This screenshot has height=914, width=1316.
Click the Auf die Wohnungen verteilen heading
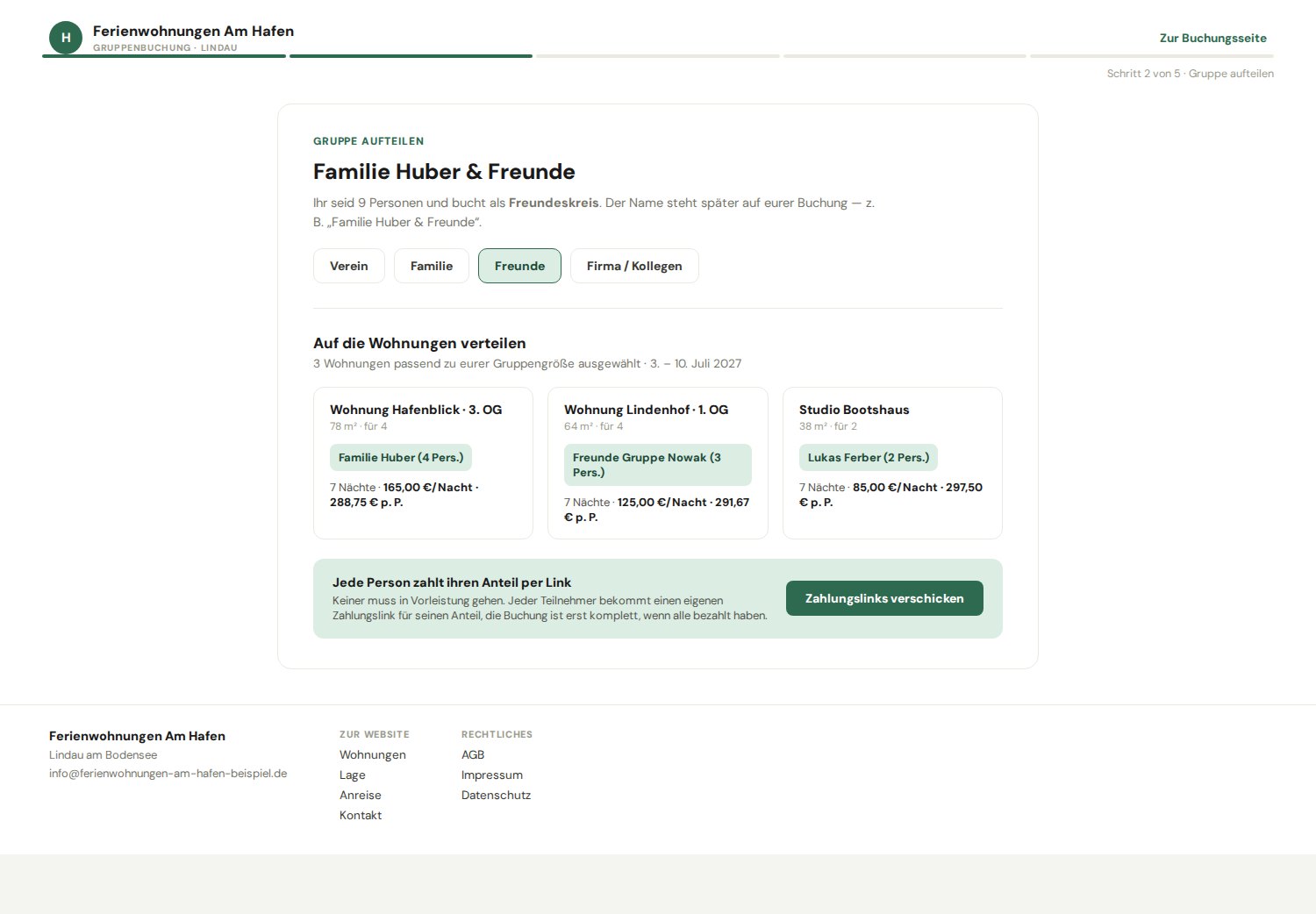pos(419,343)
